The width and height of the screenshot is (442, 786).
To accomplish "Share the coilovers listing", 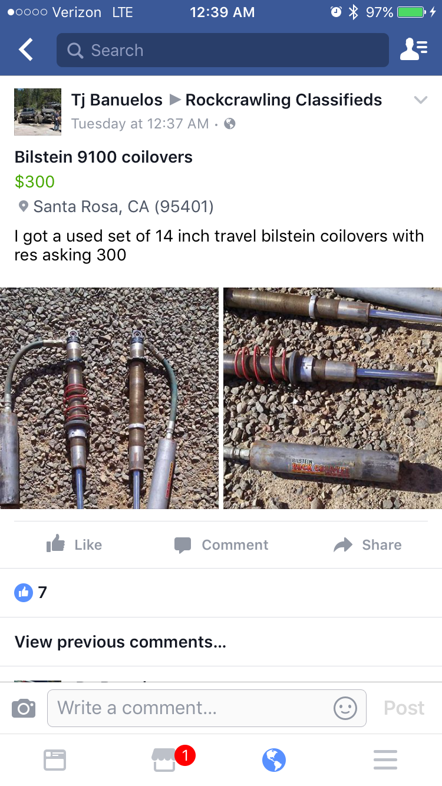I will [368, 544].
